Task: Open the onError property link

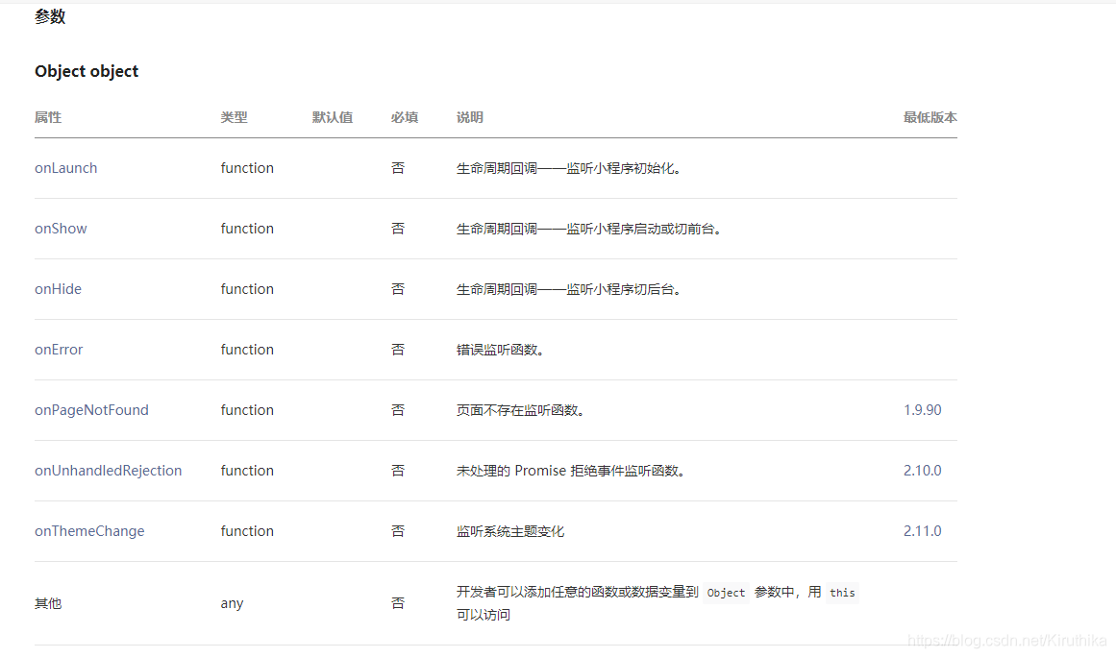Action: tap(59, 350)
